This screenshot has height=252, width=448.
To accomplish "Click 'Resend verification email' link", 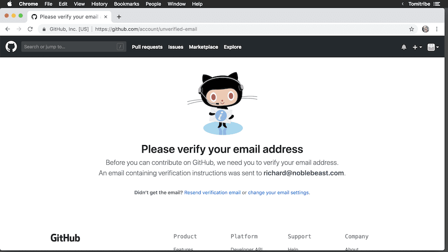I will 212,192.
